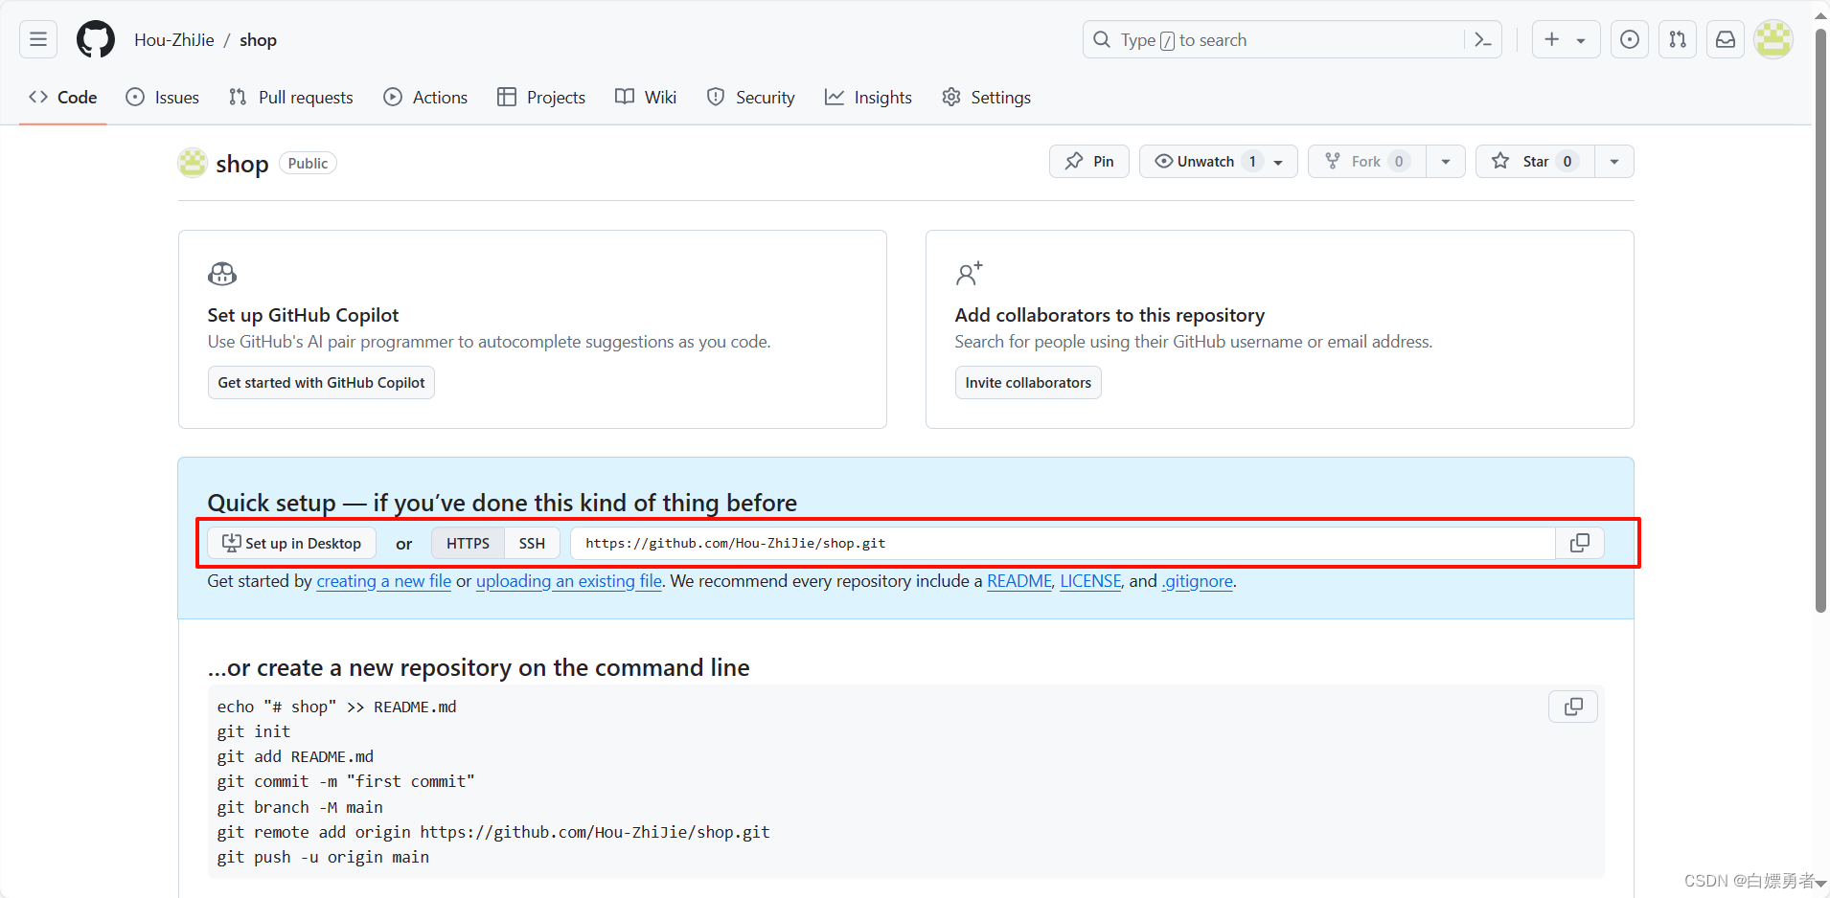Open the Unwatch notifications dropdown
The width and height of the screenshot is (1830, 898).
[1218, 161]
